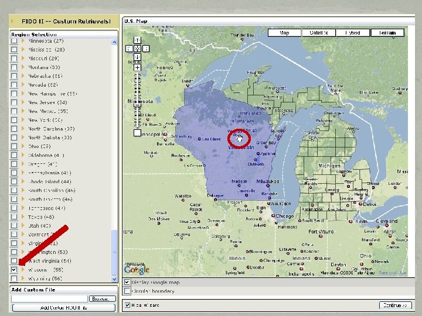Toggle the Hide wizard checkbox
This screenshot has height=316, width=422.
(x=127, y=305)
